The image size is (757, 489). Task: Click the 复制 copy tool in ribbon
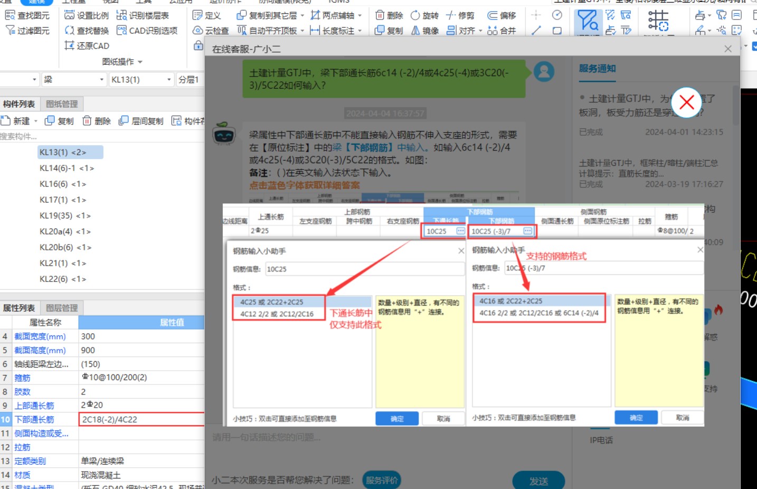pos(389,31)
